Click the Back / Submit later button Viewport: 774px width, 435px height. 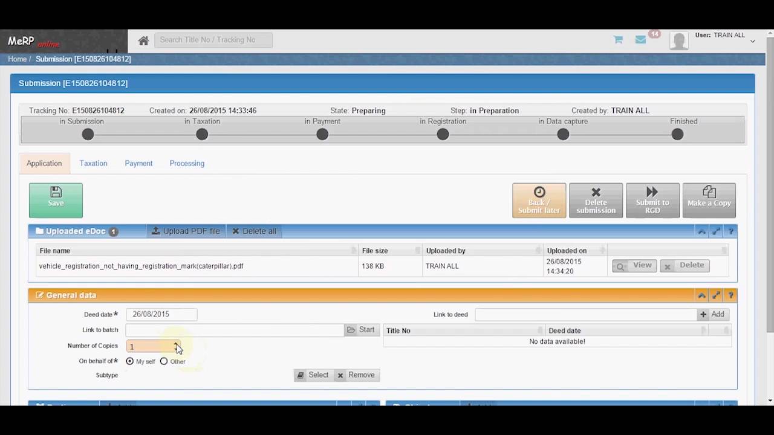[x=539, y=200]
